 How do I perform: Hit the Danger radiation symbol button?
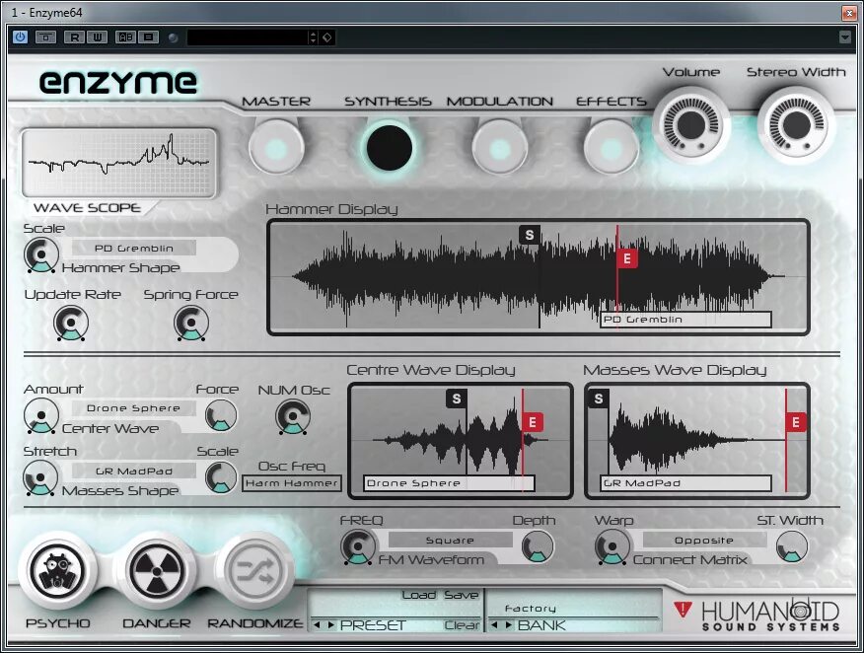coord(157,571)
